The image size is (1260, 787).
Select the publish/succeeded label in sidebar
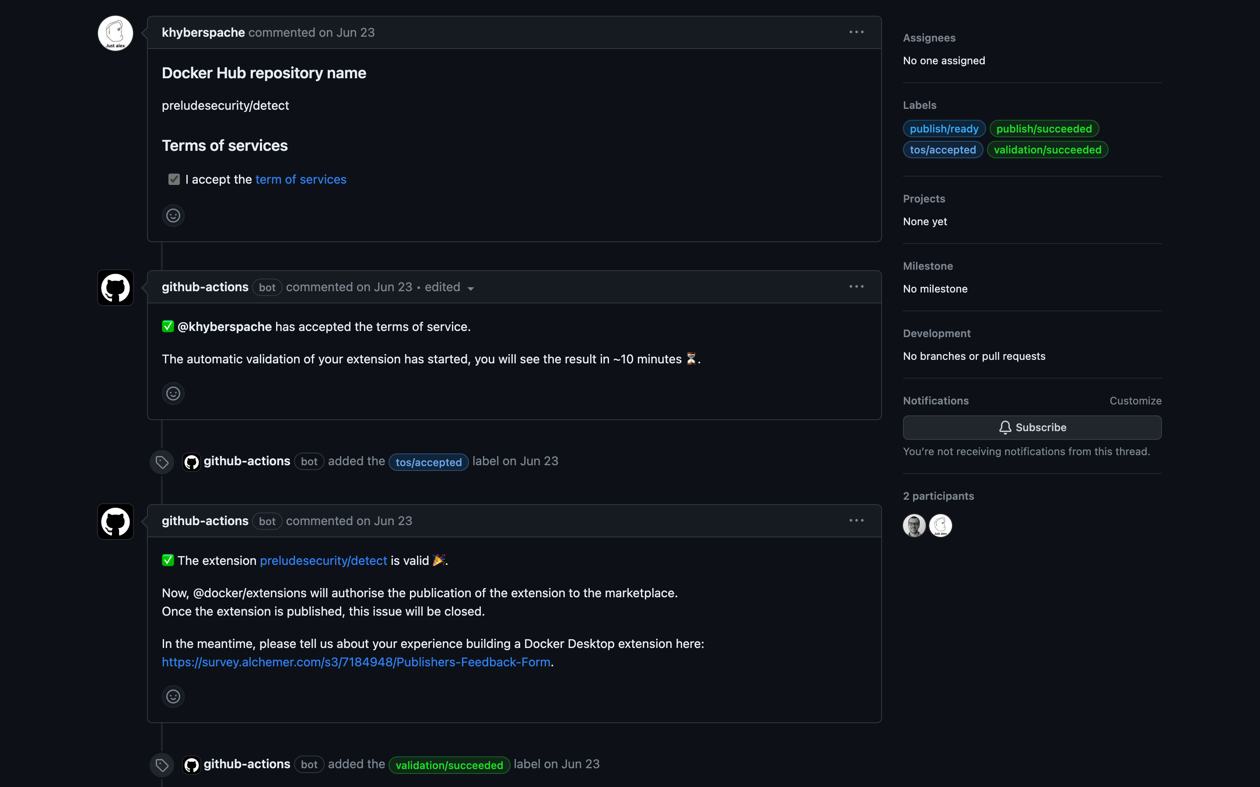click(x=1044, y=129)
